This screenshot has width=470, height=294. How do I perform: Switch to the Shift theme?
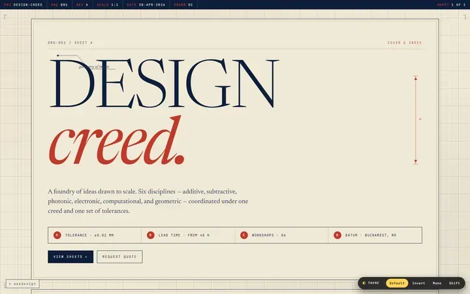click(x=454, y=283)
